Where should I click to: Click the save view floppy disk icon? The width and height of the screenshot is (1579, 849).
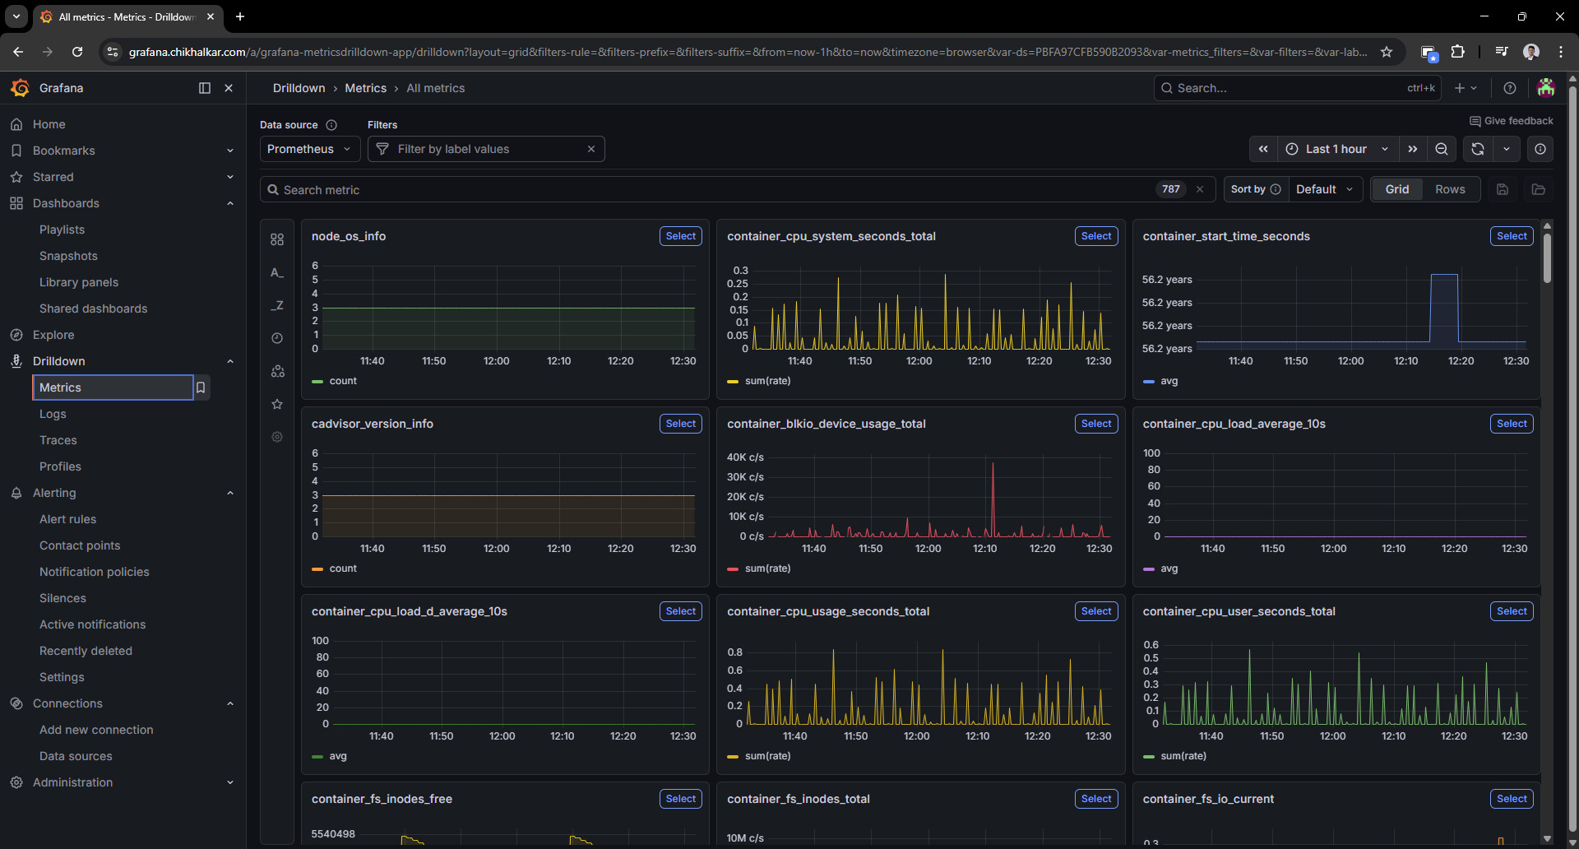(x=1503, y=189)
